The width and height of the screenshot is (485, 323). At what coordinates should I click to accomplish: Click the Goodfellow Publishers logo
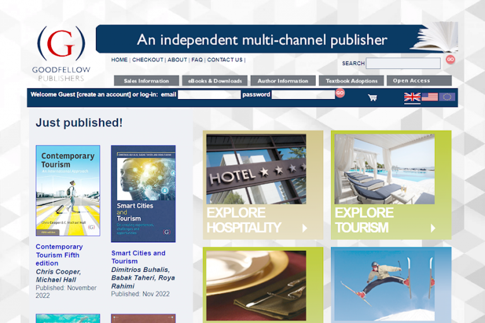pyautogui.click(x=61, y=54)
